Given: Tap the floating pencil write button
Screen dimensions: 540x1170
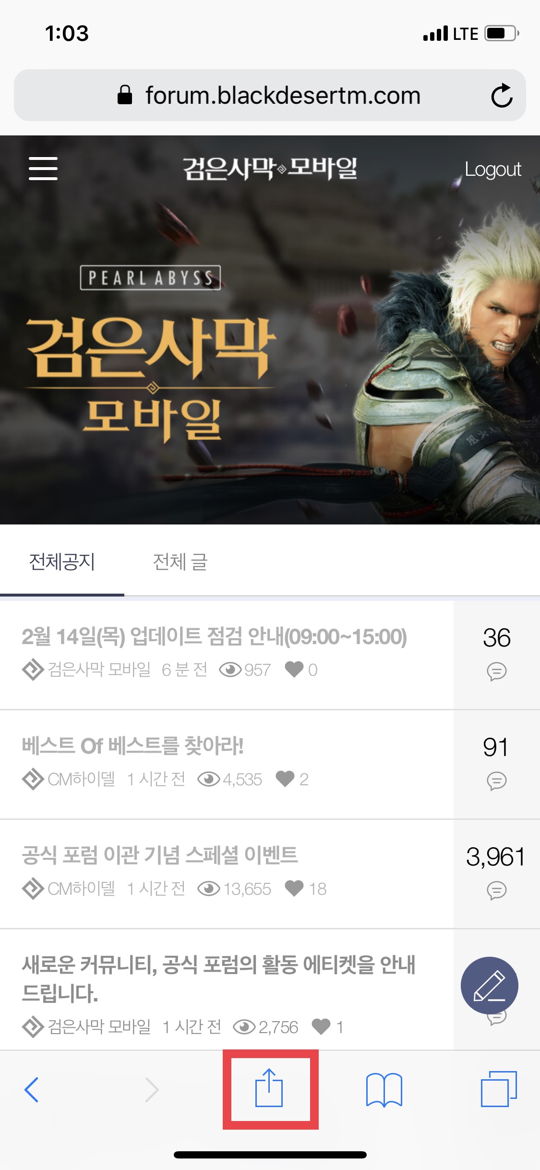Looking at the screenshot, I should 489,985.
